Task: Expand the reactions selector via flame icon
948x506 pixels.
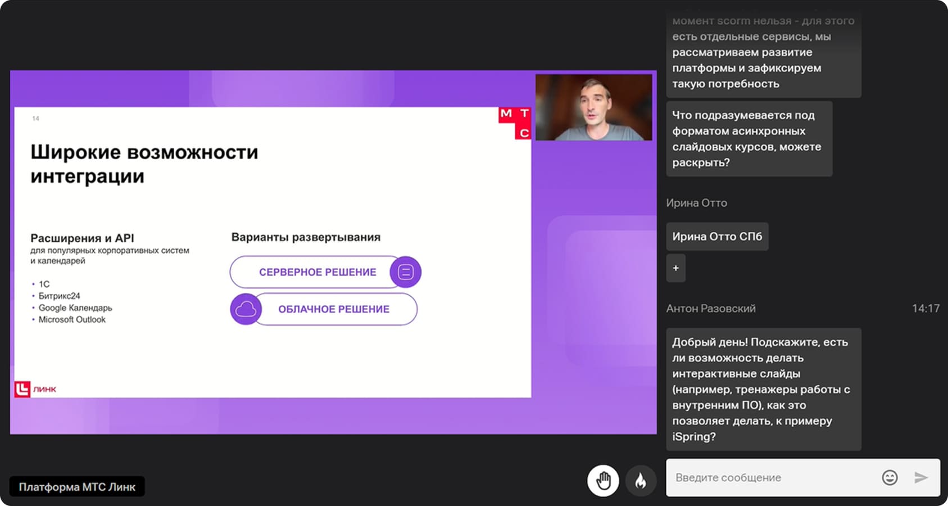Action: pos(641,481)
